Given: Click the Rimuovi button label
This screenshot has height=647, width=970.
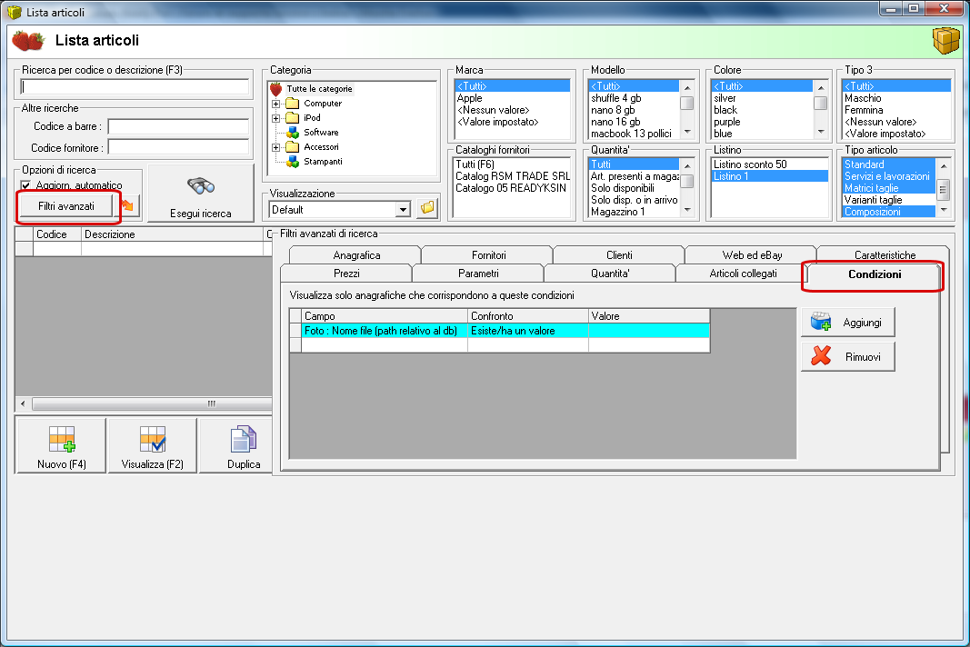Looking at the screenshot, I should [x=863, y=357].
